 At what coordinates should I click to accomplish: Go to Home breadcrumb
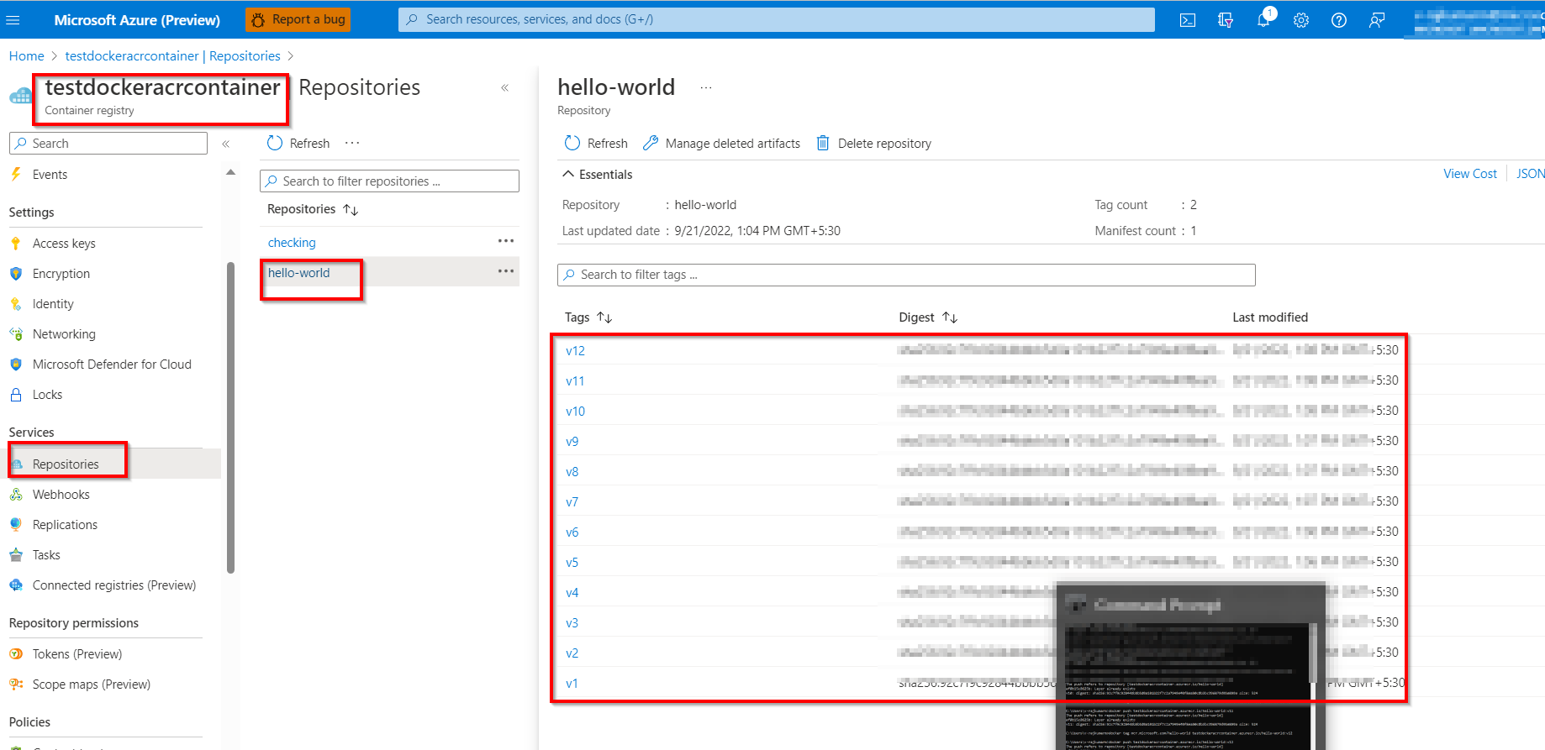point(26,55)
